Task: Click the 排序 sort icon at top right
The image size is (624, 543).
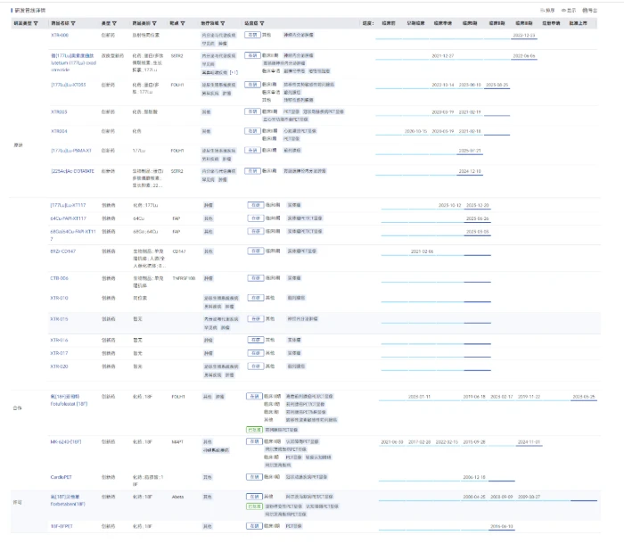Action: click(547, 11)
